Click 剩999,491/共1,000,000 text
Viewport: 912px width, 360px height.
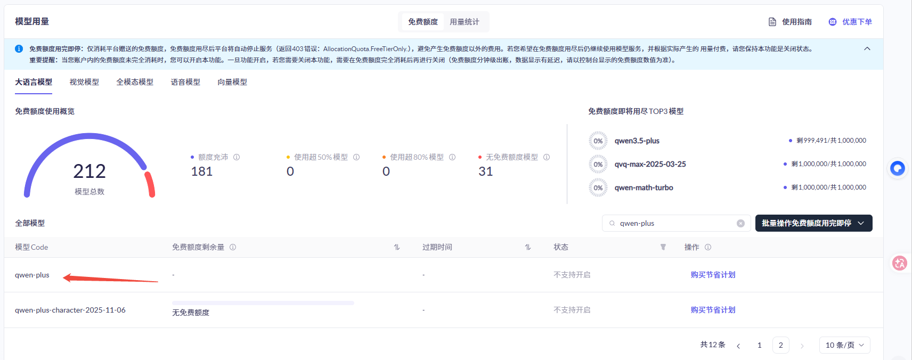[831, 141]
